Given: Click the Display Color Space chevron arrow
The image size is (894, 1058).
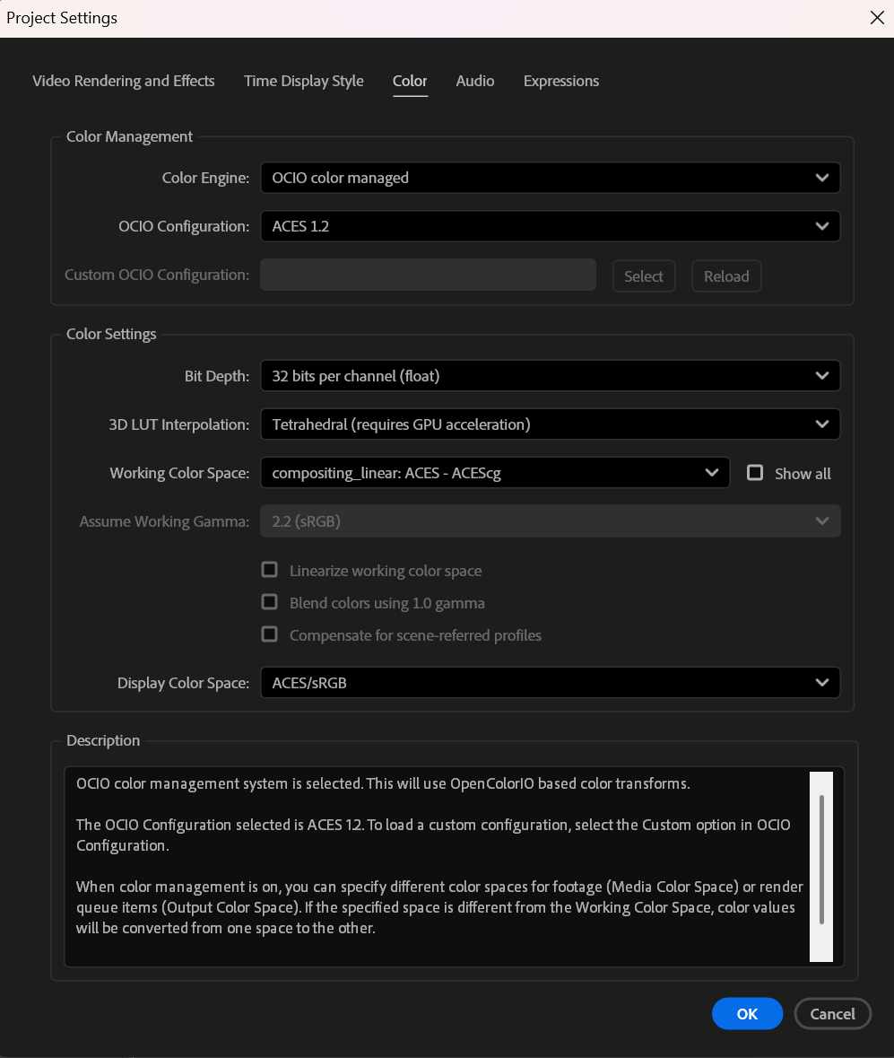Looking at the screenshot, I should (822, 683).
